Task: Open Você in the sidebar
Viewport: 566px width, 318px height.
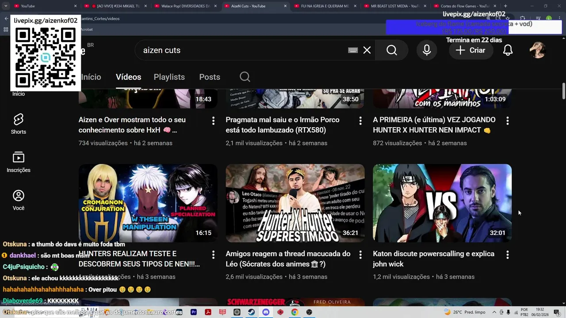Action: tap(19, 200)
